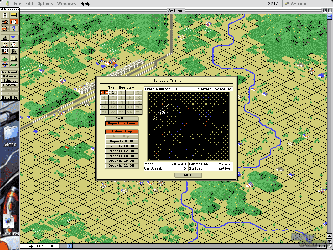
Task: Select the apartment building tool
Action: 14,58
